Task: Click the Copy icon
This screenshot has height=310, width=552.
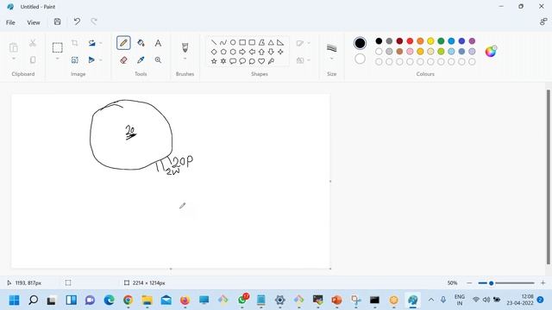Action: [33, 60]
